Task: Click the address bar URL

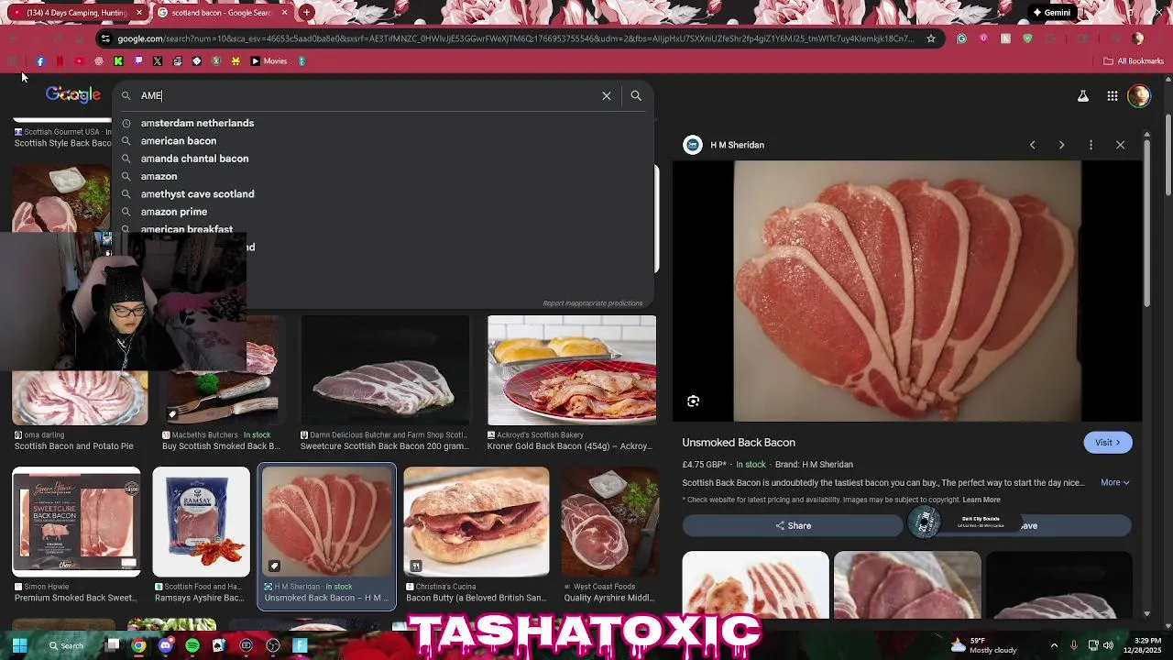Action: 516,38
